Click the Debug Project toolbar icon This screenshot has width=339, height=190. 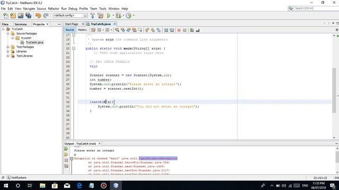point(119,15)
